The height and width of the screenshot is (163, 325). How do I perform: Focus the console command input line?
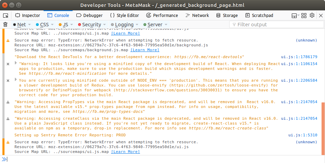[166, 159]
